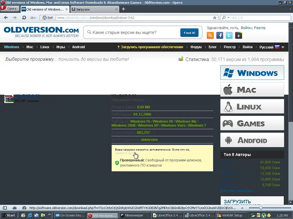293x219 pixels.
Task: Open the Games category banner
Action: 252,123
